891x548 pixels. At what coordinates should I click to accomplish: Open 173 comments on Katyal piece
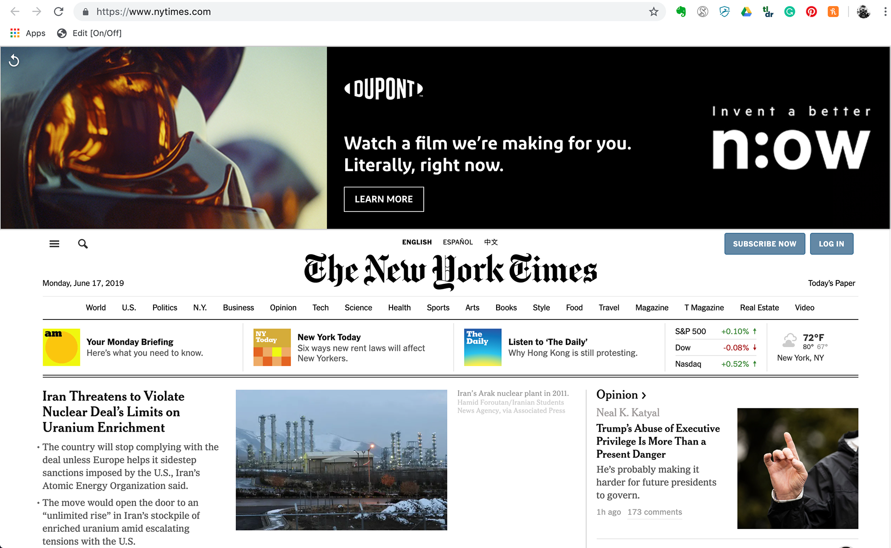[655, 512]
